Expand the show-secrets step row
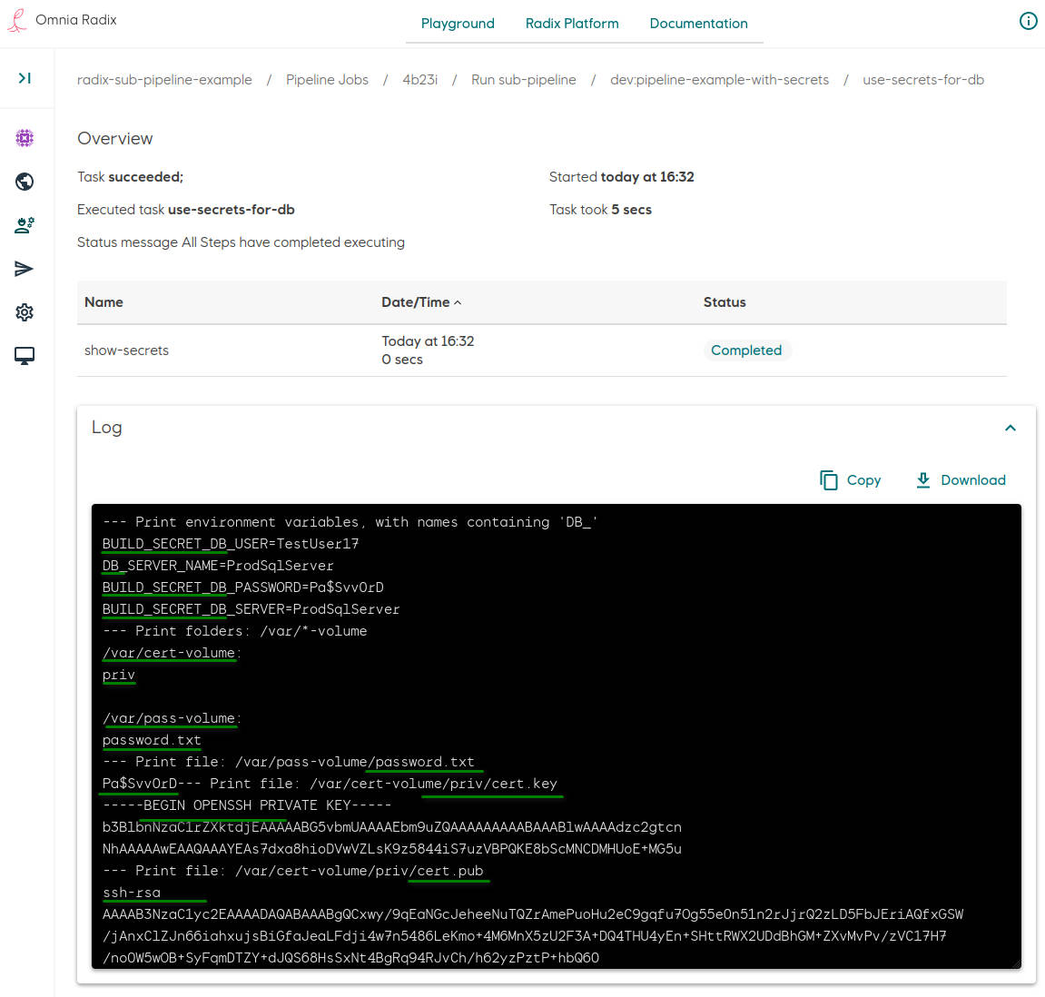The image size is (1045, 997). [126, 350]
